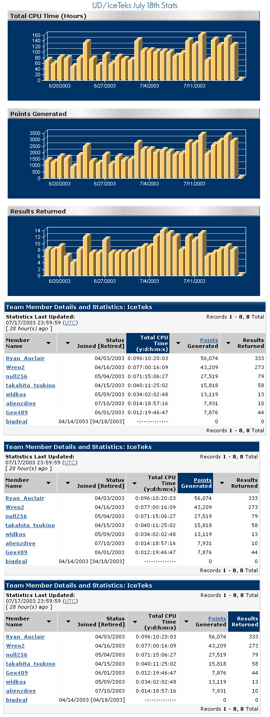Click sort arrow beside Status Joined in top table
Image resolution: width=270 pixels, height=717 pixels.
pyautogui.click(x=68, y=343)
